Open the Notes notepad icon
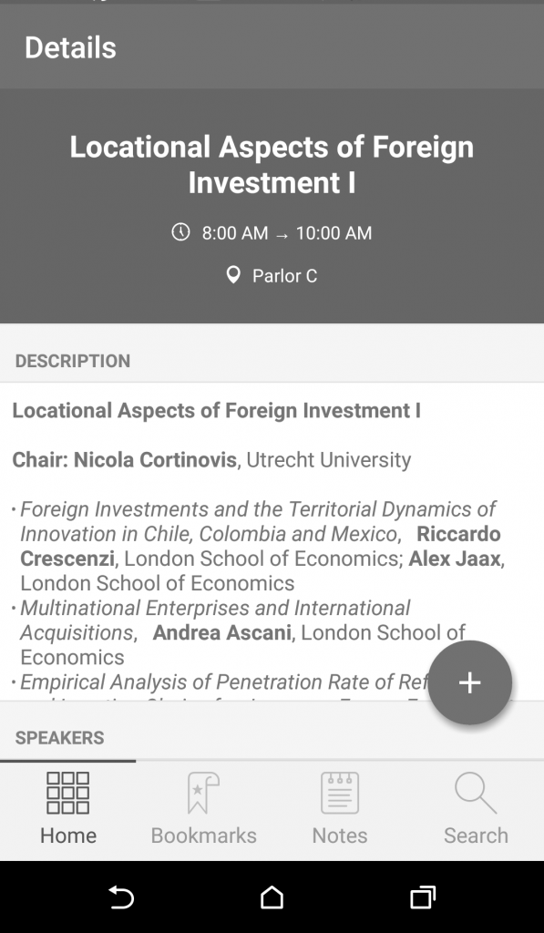Screen dimensions: 544x933 pyautogui.click(x=340, y=793)
